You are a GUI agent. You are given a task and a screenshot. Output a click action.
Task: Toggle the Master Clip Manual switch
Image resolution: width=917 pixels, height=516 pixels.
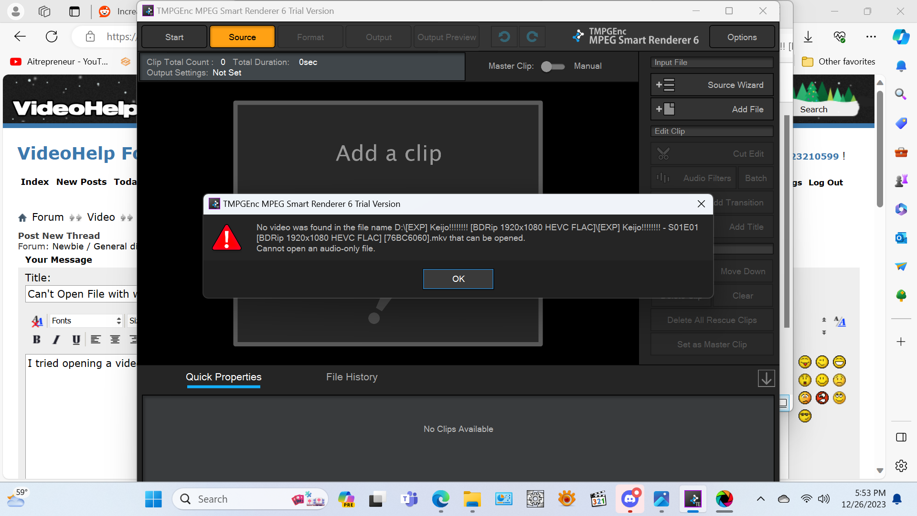(553, 66)
